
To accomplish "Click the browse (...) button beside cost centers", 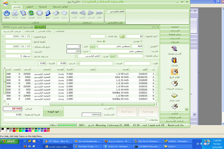I will pos(112,56).
